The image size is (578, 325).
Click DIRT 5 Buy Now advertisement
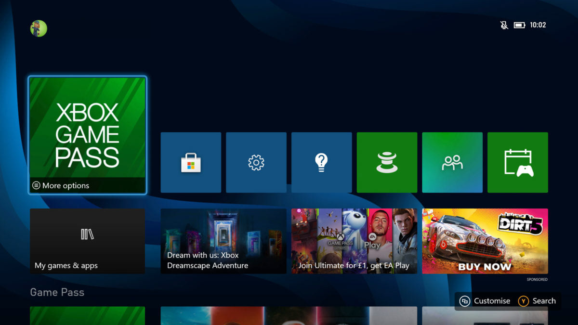coord(485,241)
